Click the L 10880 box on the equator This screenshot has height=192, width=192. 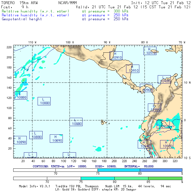click(76, 122)
